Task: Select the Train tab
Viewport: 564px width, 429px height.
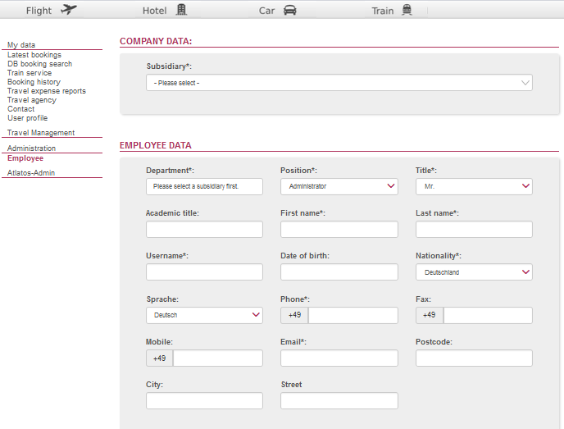Action: [383, 11]
